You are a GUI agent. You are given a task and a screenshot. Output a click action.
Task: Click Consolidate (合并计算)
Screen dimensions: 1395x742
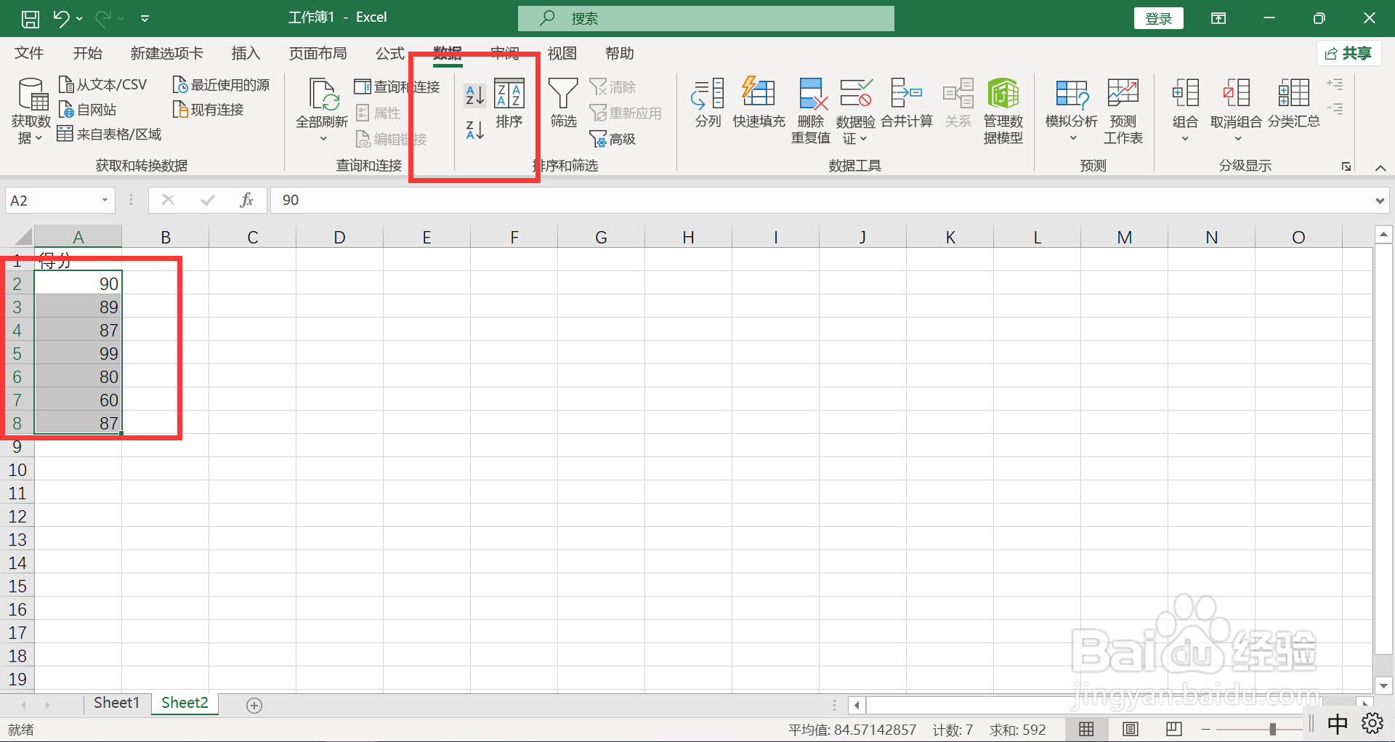pyautogui.click(x=907, y=104)
